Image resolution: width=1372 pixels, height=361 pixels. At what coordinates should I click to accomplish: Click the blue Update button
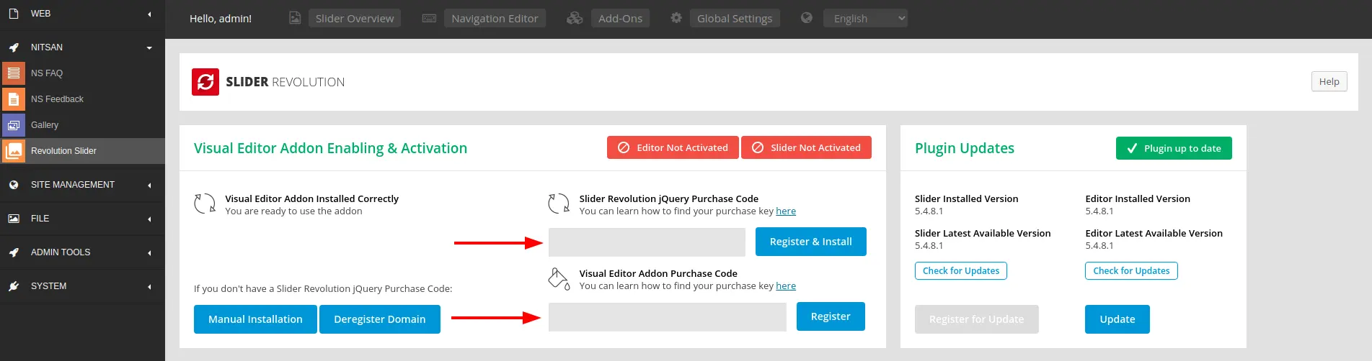point(1117,319)
